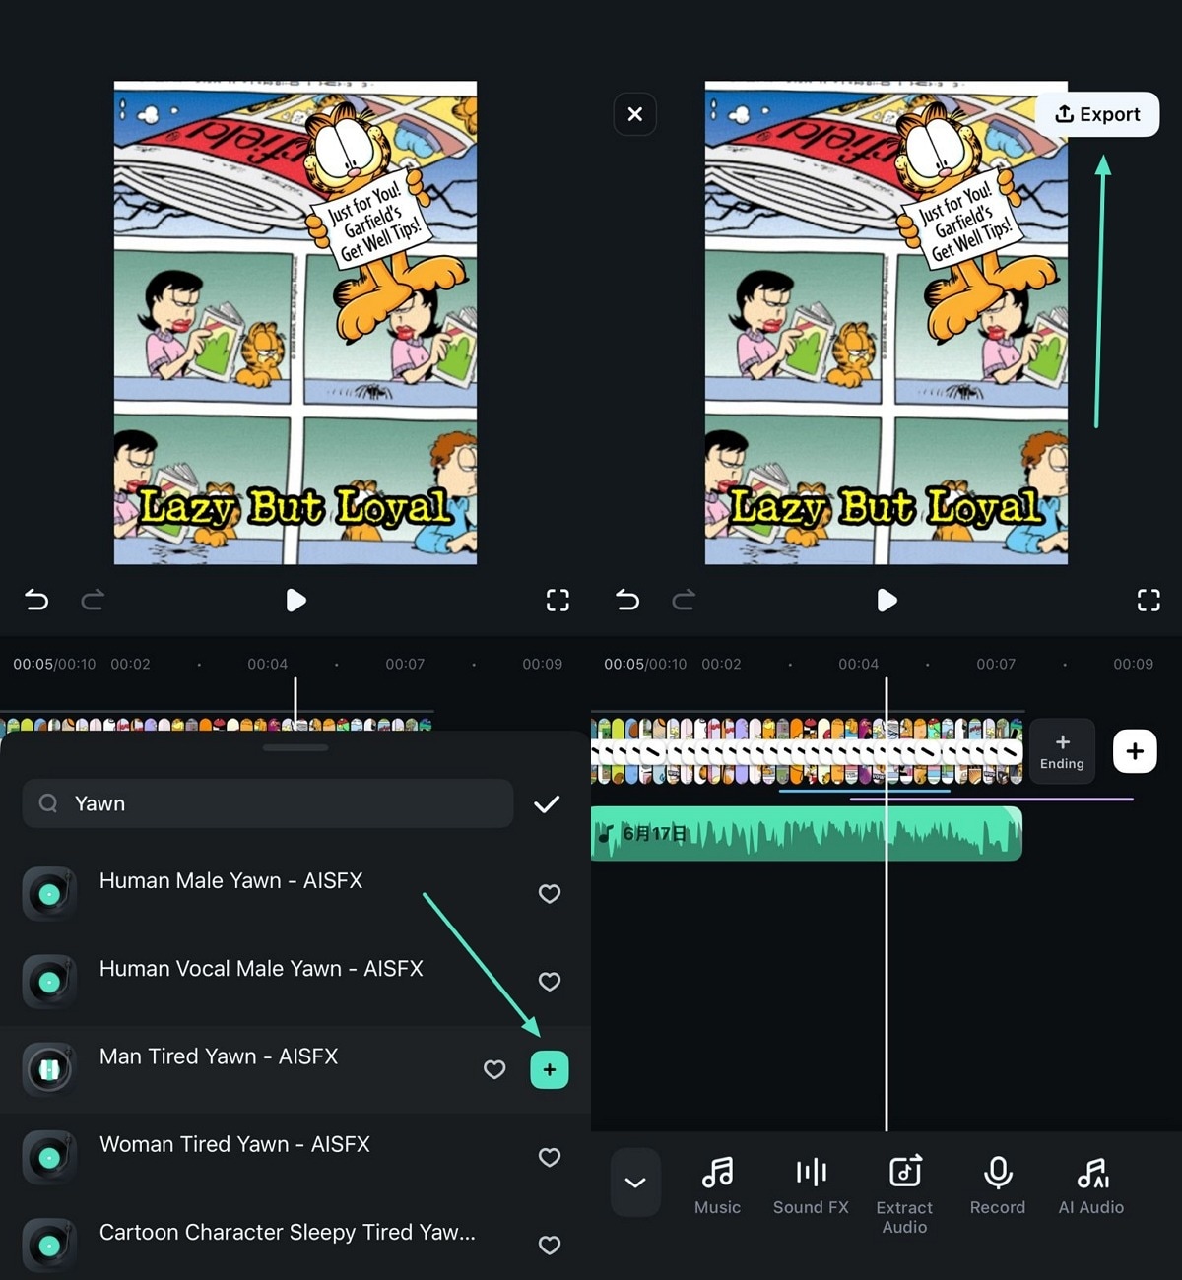Screen dimensions: 1182x1280
Task: Add a new clip with the white plus button
Action: 1135,751
